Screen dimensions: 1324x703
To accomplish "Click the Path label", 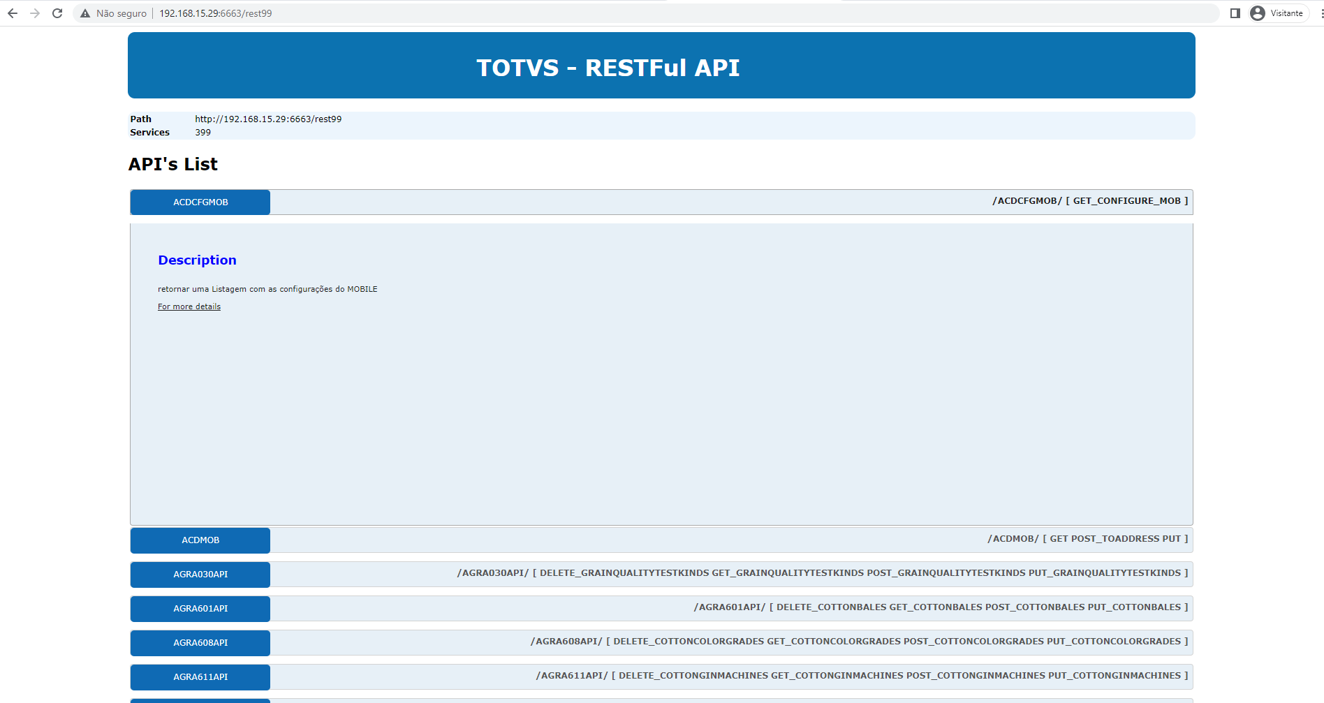I will pyautogui.click(x=140, y=119).
